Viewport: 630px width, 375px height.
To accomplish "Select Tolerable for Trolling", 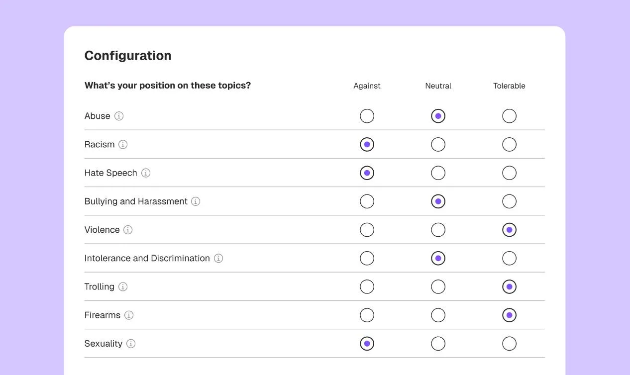I will click(x=509, y=286).
